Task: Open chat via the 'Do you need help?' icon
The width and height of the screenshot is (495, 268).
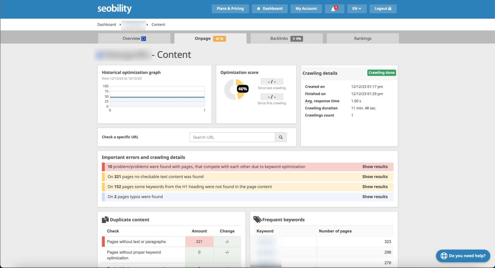Action: click(x=444, y=256)
